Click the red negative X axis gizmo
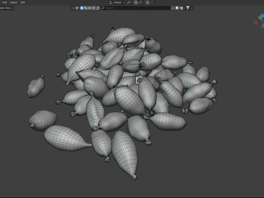The width and height of the screenshot is (264, 198). pyautogui.click(x=256, y=23)
